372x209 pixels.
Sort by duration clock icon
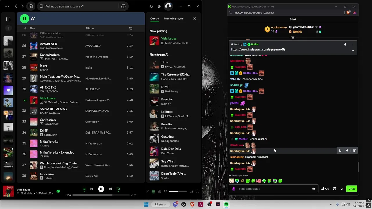[x=130, y=28]
